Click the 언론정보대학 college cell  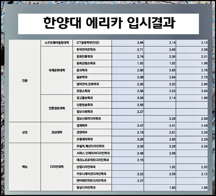click(57, 108)
